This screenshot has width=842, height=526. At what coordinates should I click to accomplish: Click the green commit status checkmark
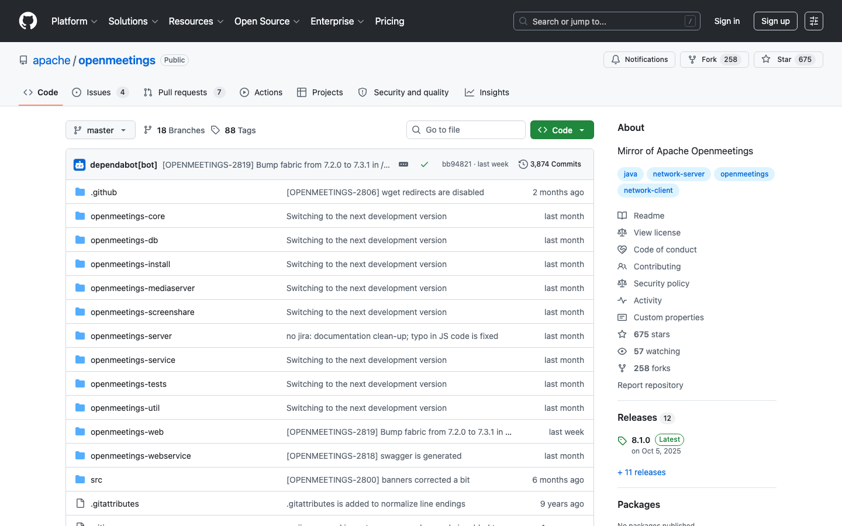pos(425,165)
